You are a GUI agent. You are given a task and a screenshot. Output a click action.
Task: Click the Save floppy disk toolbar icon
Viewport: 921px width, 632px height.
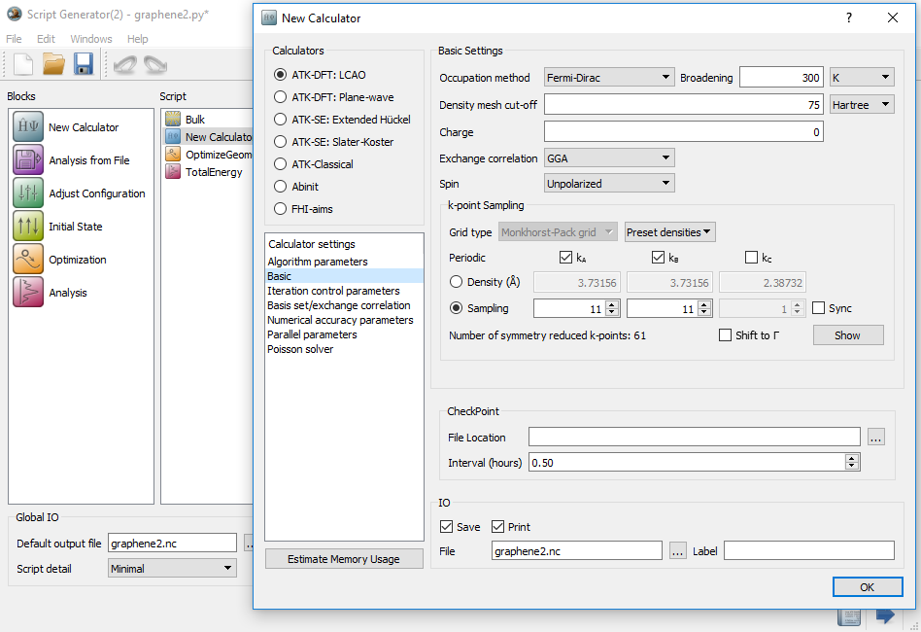[84, 63]
